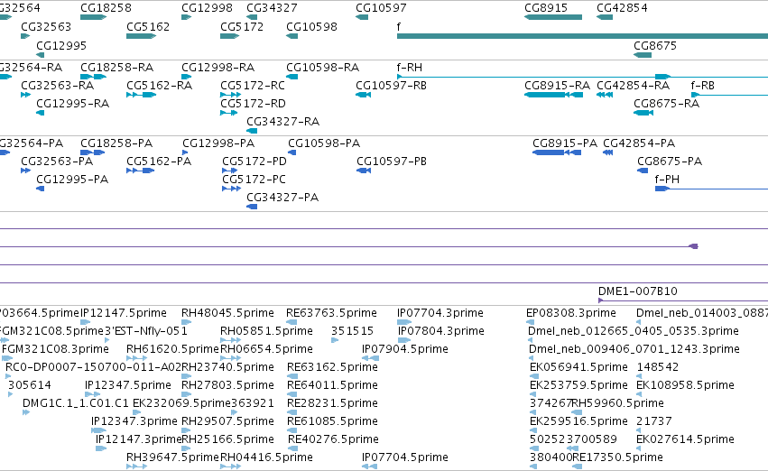Click protein CG12998-PA label
Image resolution: width=768 pixels, height=471 pixels.
click(218, 143)
